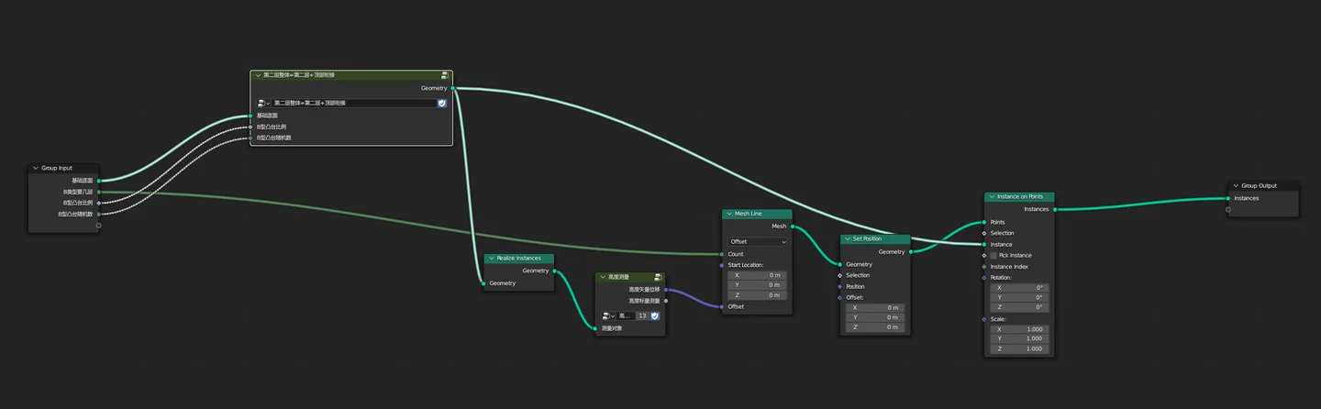This screenshot has width=1321, height=409.
Task: Click Mesh Line Start Location X field
Action: click(757, 275)
